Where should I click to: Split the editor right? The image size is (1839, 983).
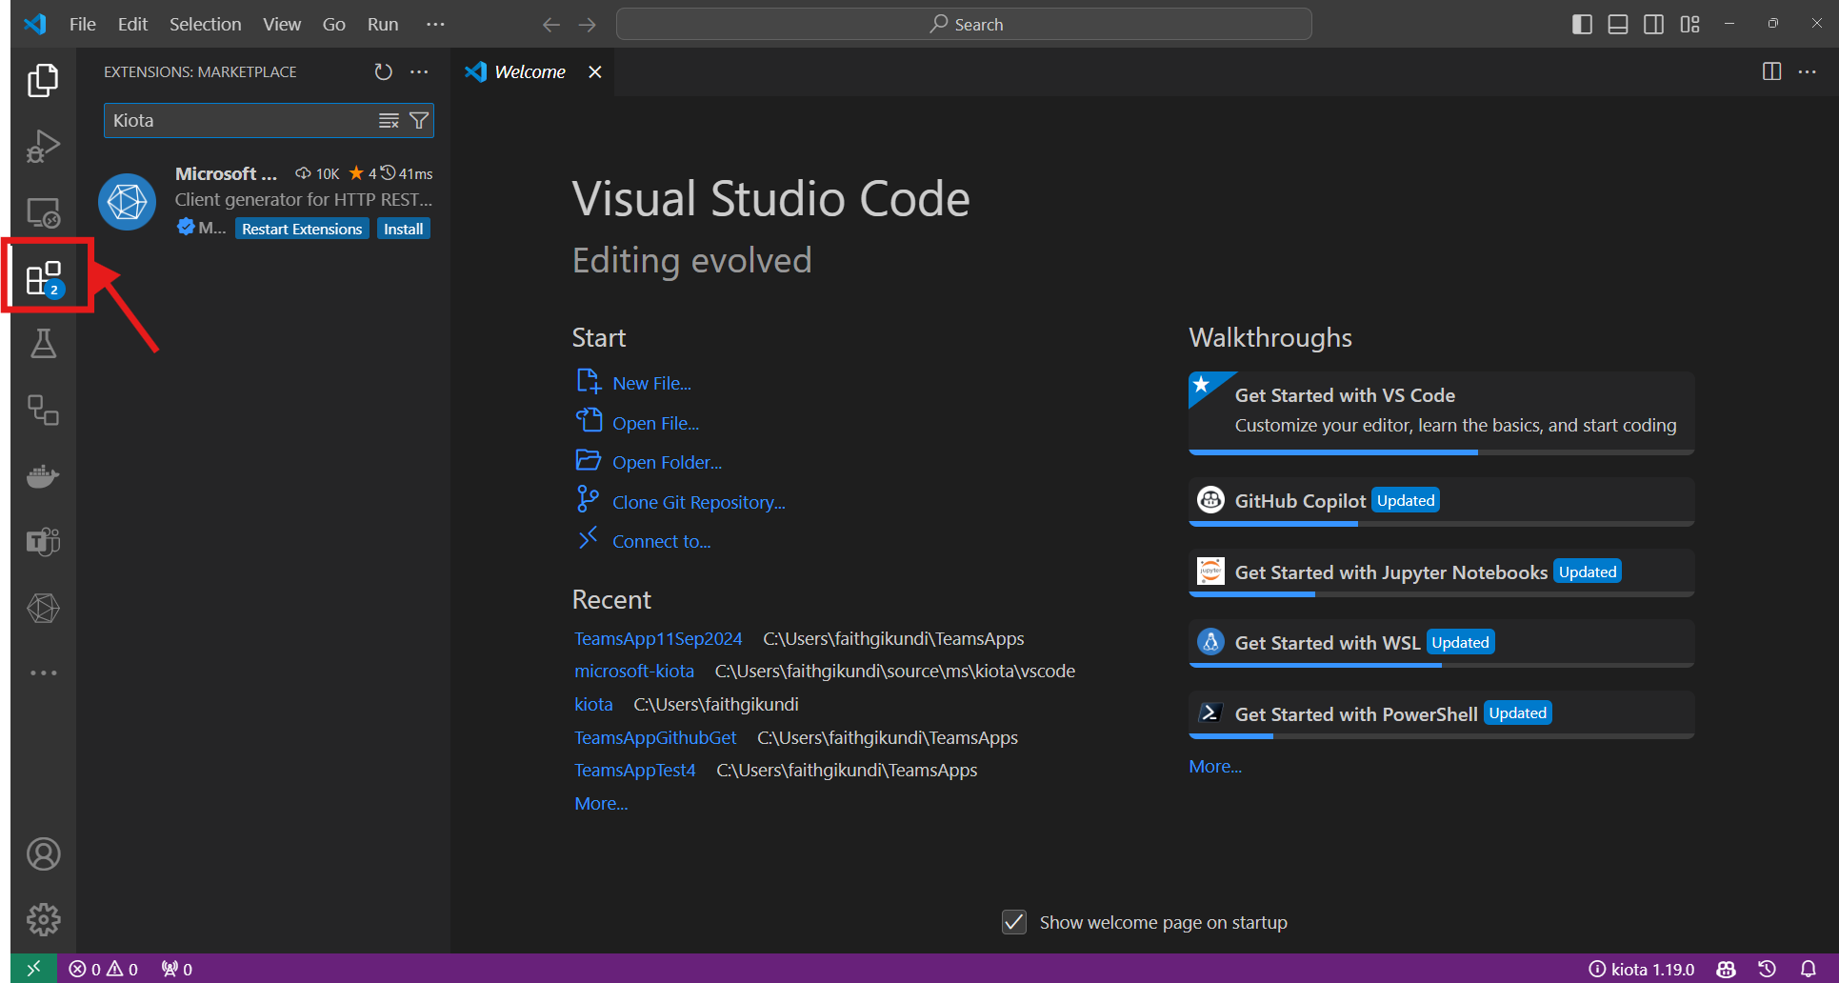[1771, 72]
